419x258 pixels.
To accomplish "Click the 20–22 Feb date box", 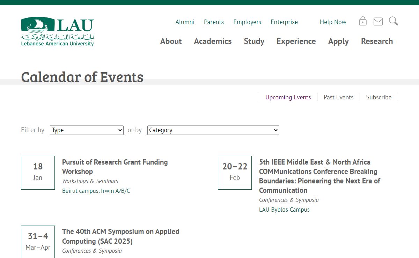I will pyautogui.click(x=235, y=173).
